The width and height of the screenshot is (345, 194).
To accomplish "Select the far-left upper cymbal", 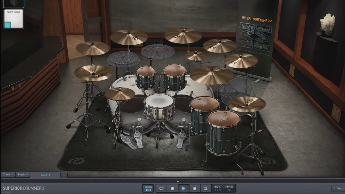I will tap(92, 48).
